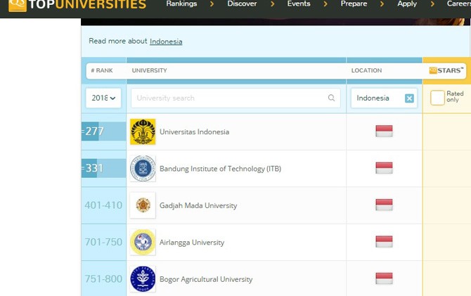Select the =277 rank cell

(x=103, y=131)
